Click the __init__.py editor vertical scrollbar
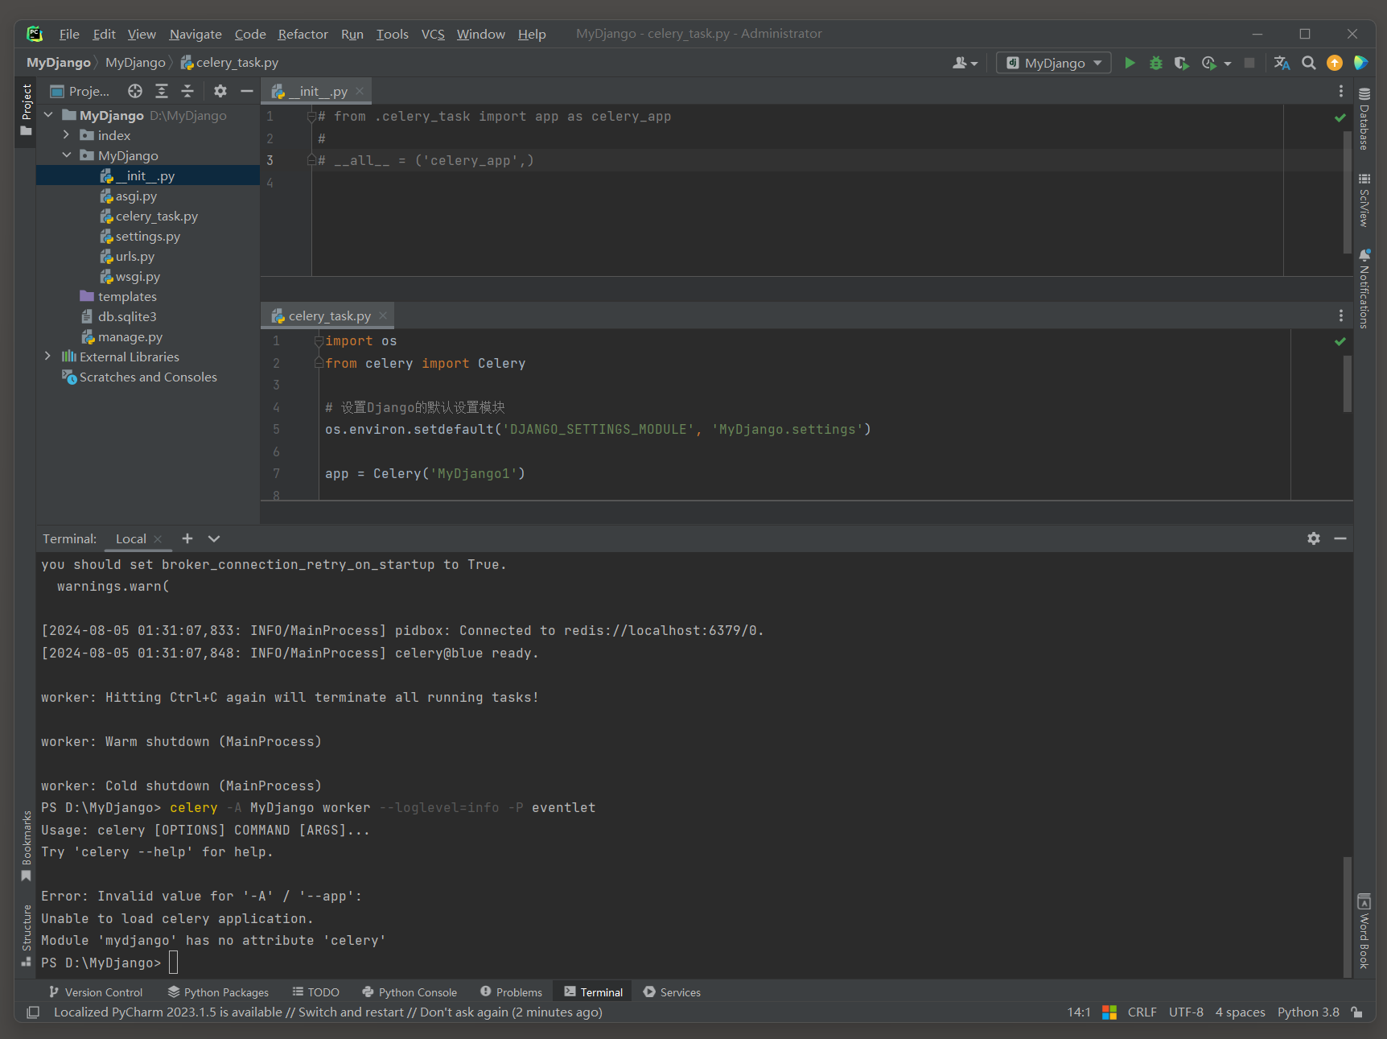 (x=1347, y=192)
